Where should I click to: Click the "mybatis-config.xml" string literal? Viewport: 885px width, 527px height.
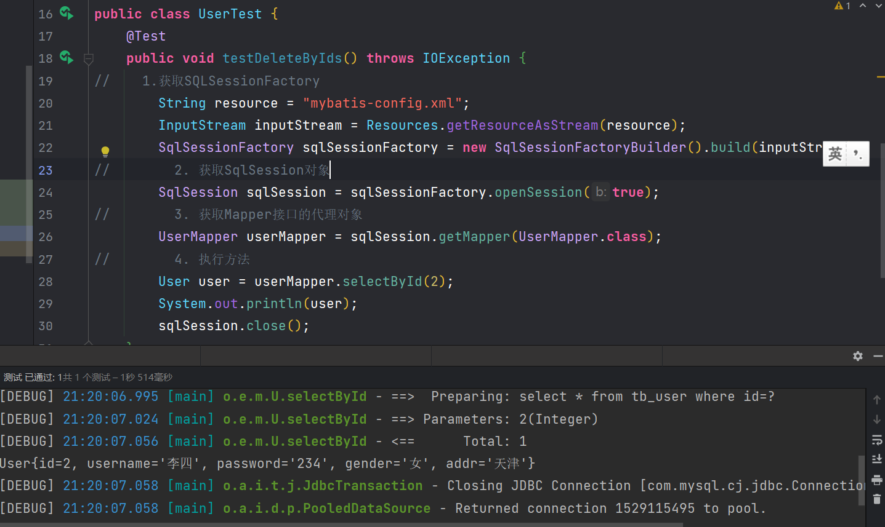(x=382, y=103)
